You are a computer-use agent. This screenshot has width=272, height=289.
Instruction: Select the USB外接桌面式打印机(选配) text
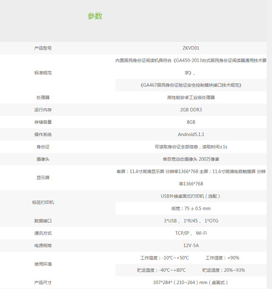point(191,196)
